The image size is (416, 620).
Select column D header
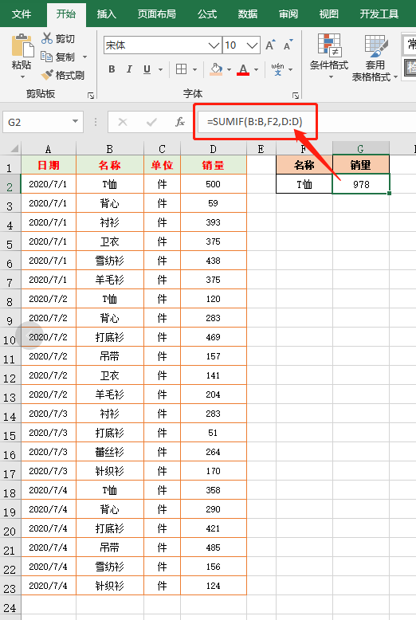(213, 149)
